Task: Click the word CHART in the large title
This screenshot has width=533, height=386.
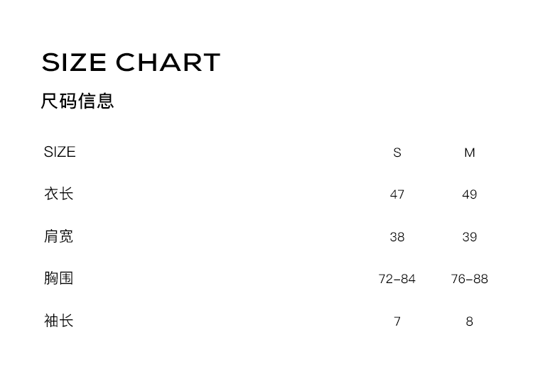Action: tap(168, 62)
